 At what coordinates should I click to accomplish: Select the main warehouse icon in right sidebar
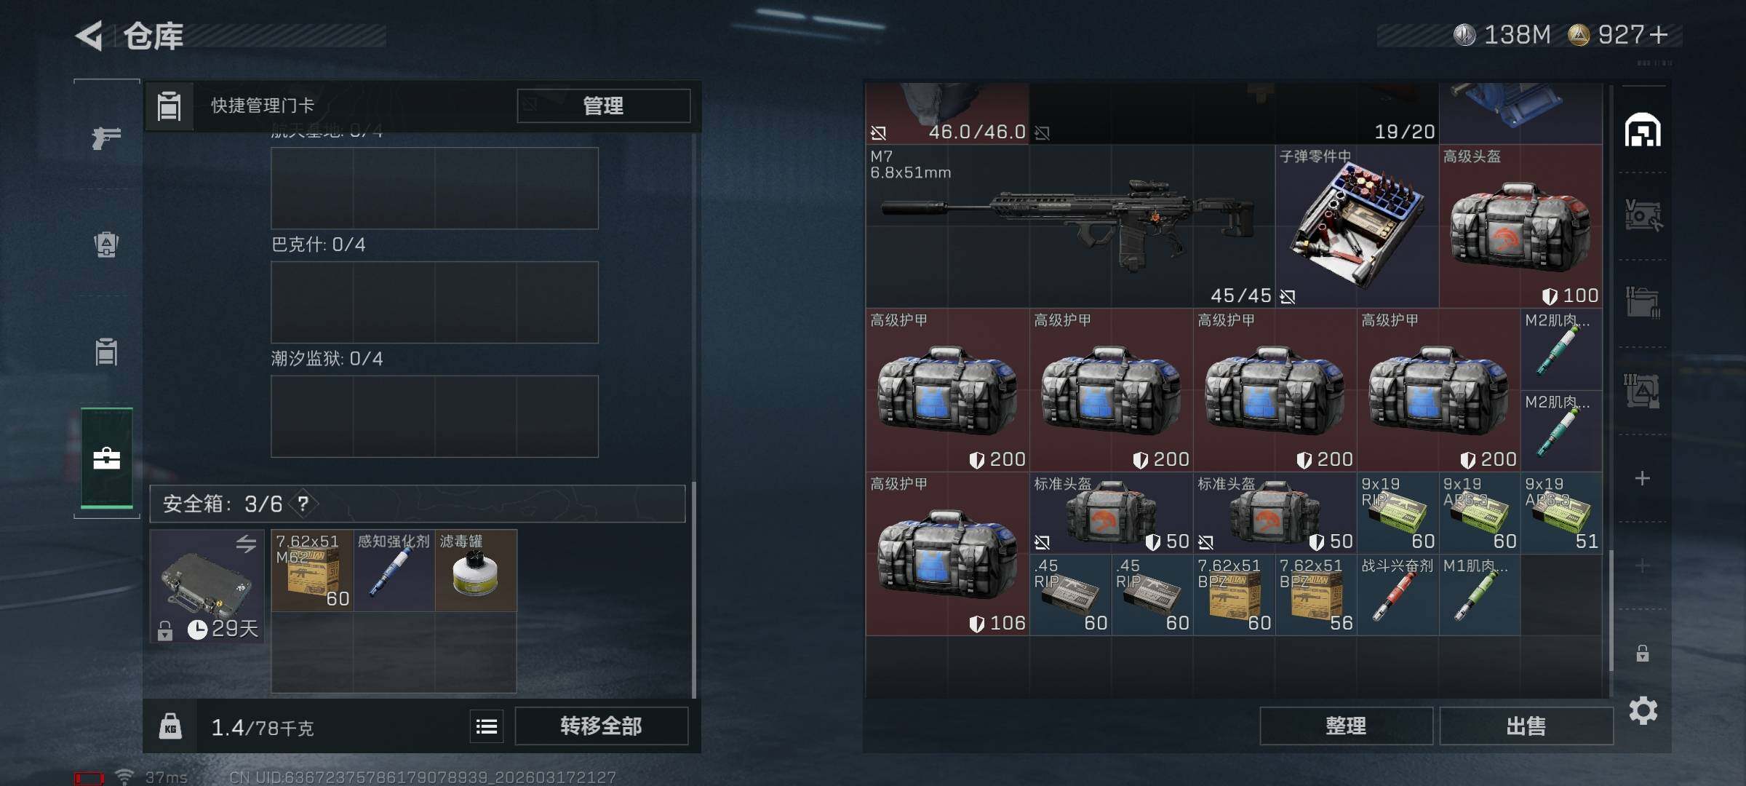point(1643,131)
